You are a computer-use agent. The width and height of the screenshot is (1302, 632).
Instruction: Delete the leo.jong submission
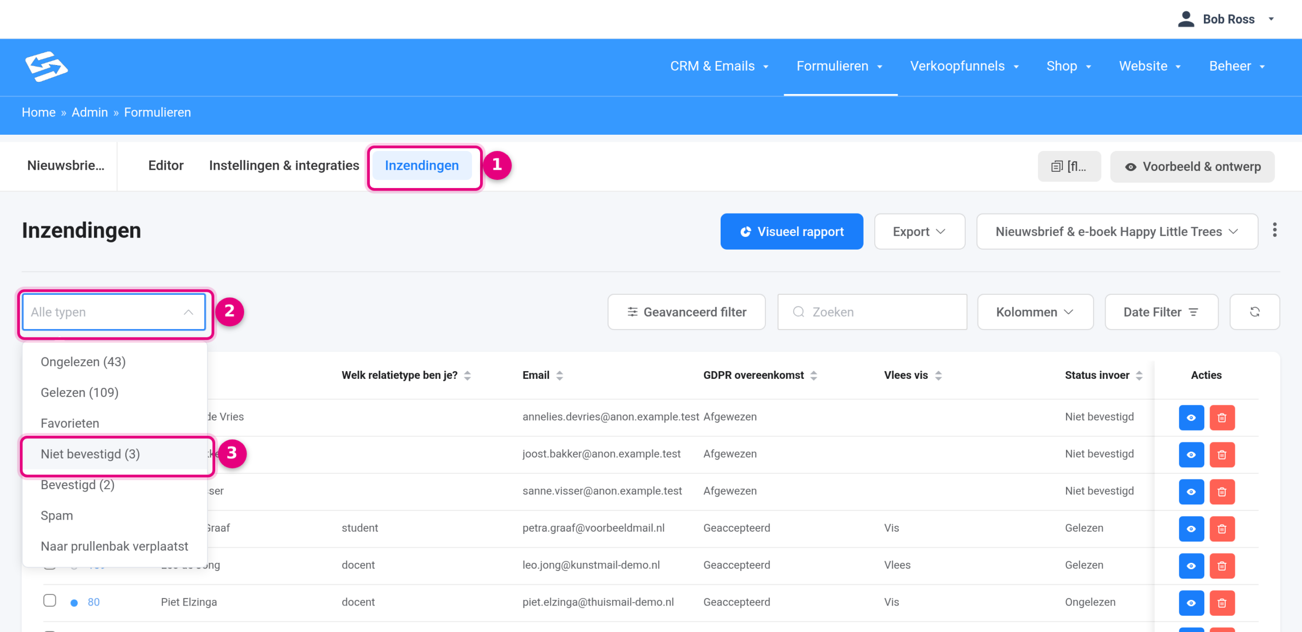pyautogui.click(x=1222, y=566)
